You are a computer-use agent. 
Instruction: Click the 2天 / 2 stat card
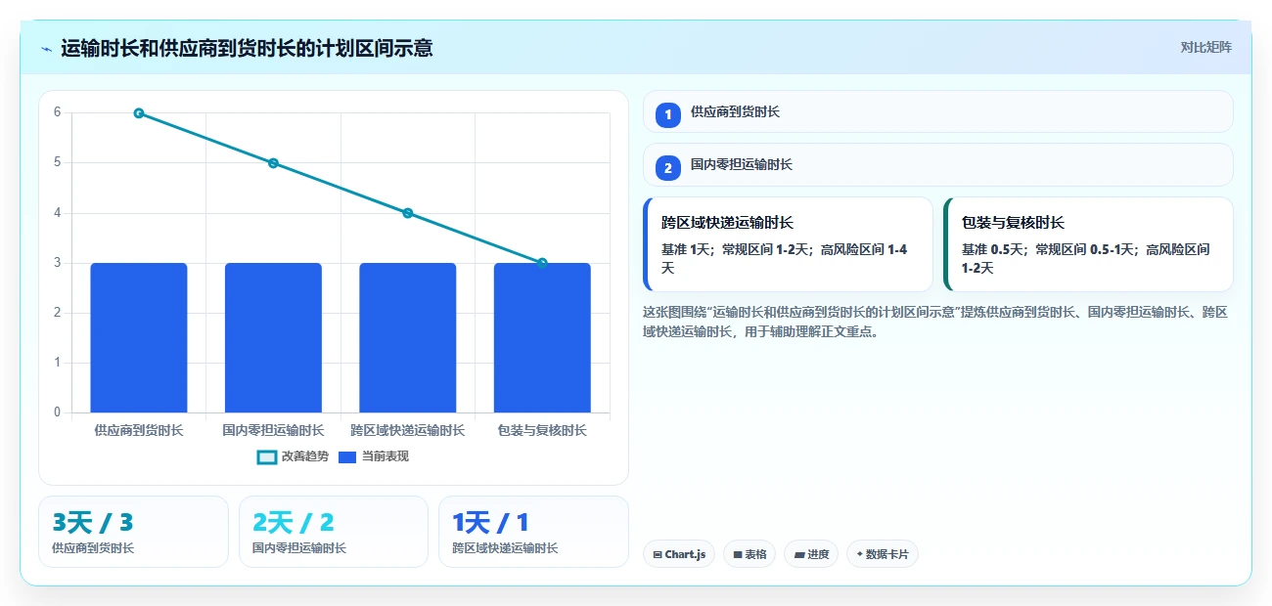click(334, 532)
